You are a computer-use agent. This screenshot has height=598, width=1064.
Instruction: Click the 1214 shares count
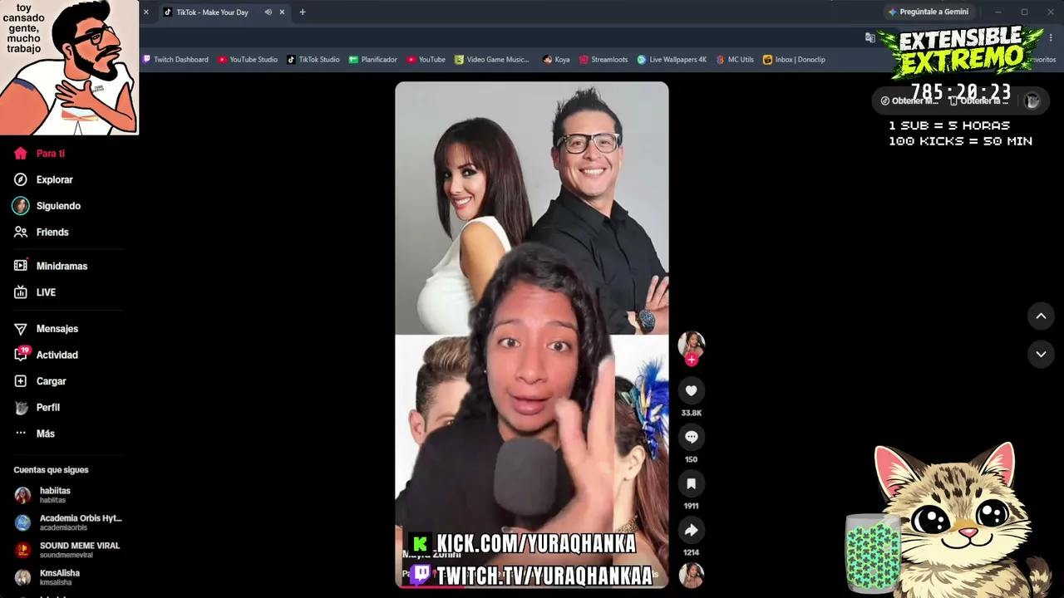[691, 552]
